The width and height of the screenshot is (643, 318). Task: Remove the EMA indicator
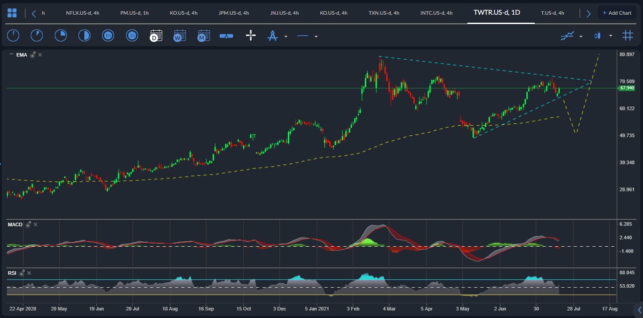coord(40,55)
